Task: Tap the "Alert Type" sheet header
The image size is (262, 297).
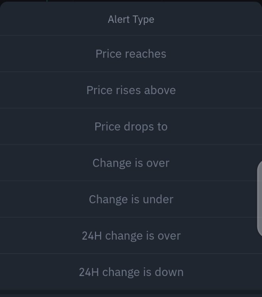Action: (x=131, y=19)
